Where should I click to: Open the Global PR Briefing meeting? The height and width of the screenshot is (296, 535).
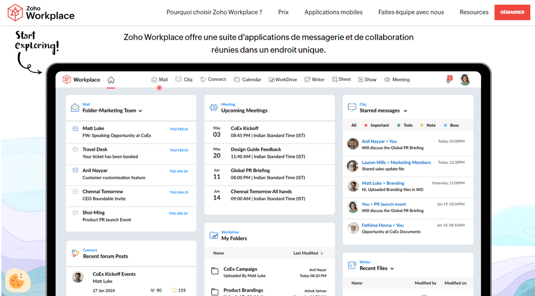(x=270, y=174)
